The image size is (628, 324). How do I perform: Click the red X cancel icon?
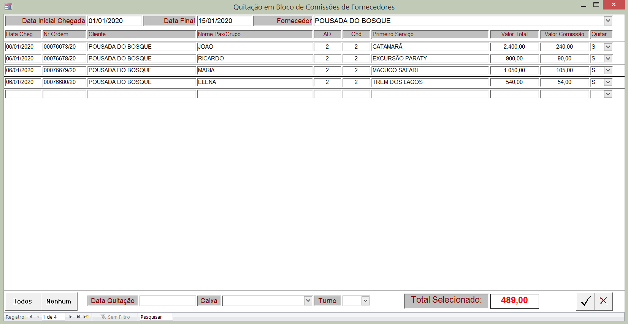pyautogui.click(x=603, y=302)
